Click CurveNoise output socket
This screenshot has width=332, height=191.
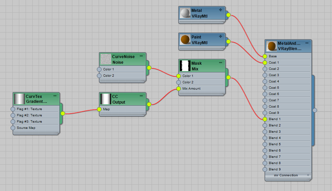[x=149, y=68]
